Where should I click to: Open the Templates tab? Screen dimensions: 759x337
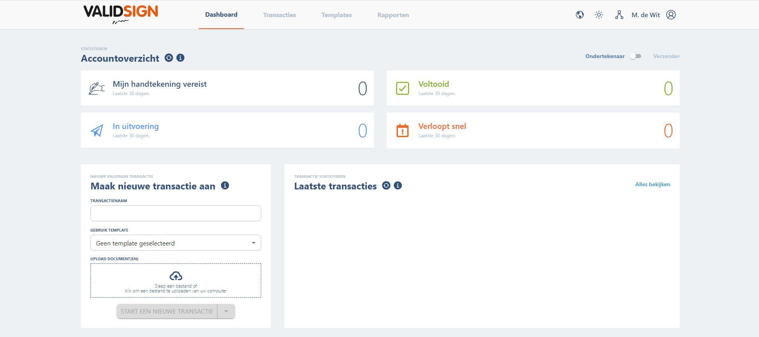click(x=336, y=15)
